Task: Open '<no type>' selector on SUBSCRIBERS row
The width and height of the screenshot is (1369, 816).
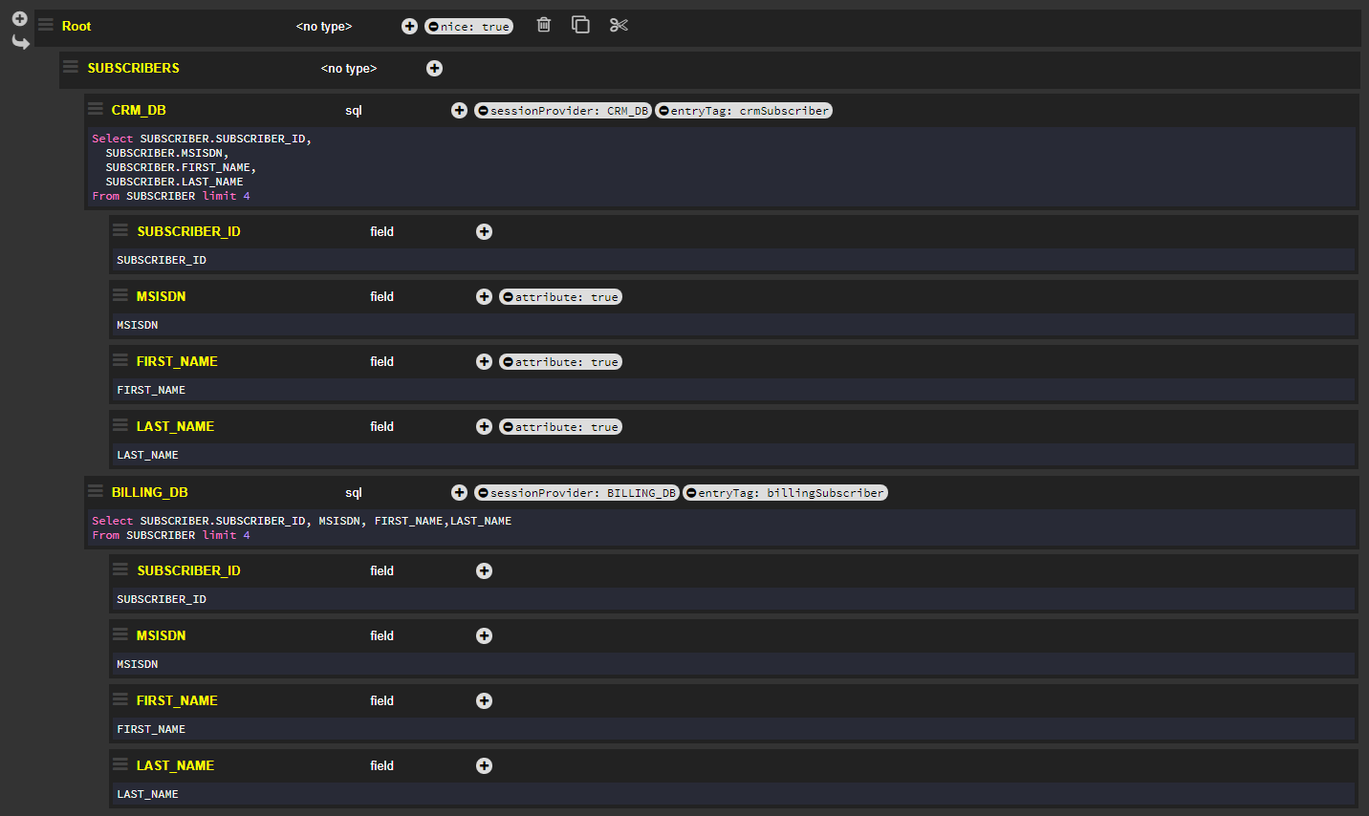Action: coord(349,69)
